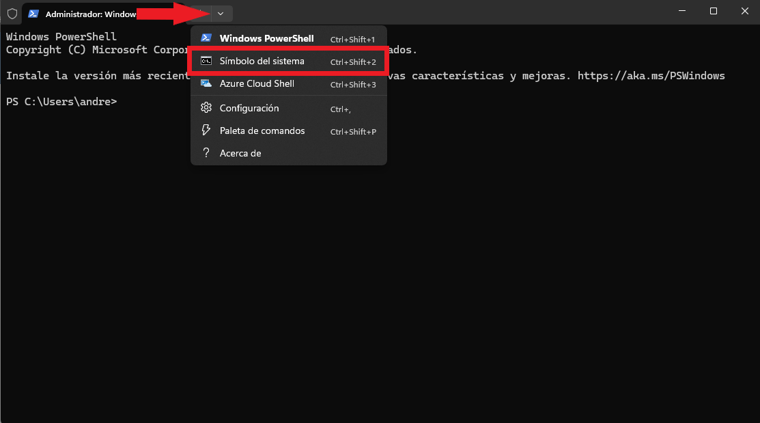
Task: Open Configuración from the dropdown menu
Action: [x=289, y=108]
